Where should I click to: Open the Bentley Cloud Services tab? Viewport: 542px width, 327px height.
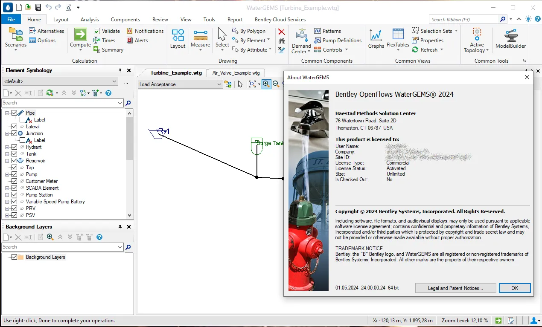[x=280, y=19]
